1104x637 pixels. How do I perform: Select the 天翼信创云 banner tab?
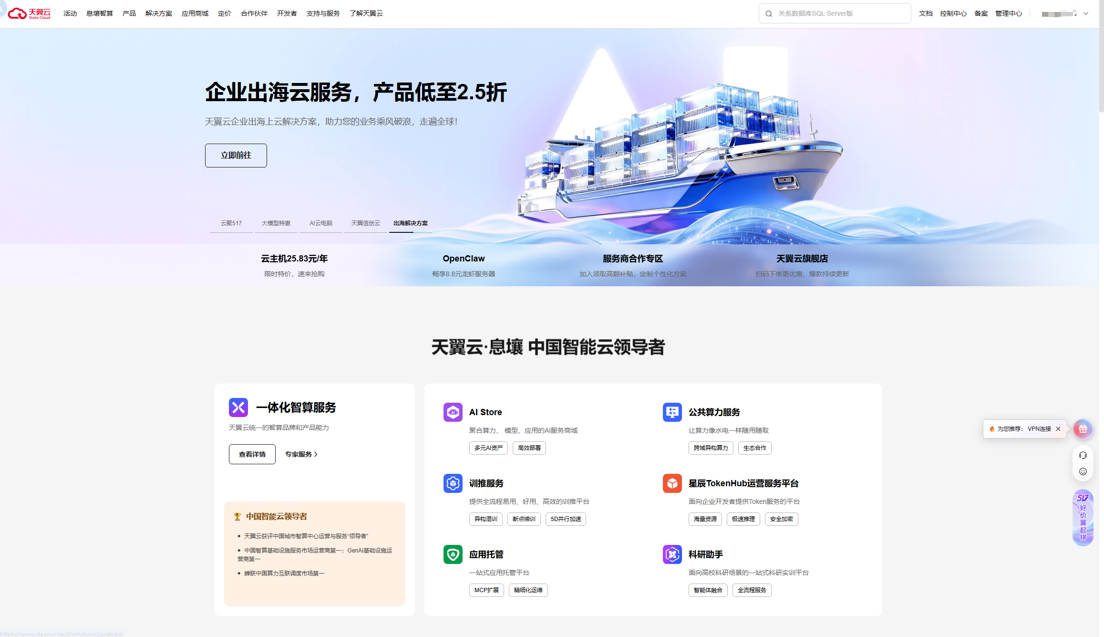click(x=366, y=223)
